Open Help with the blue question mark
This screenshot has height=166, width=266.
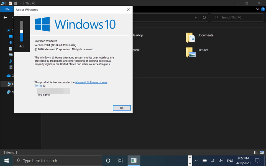[x=263, y=9]
